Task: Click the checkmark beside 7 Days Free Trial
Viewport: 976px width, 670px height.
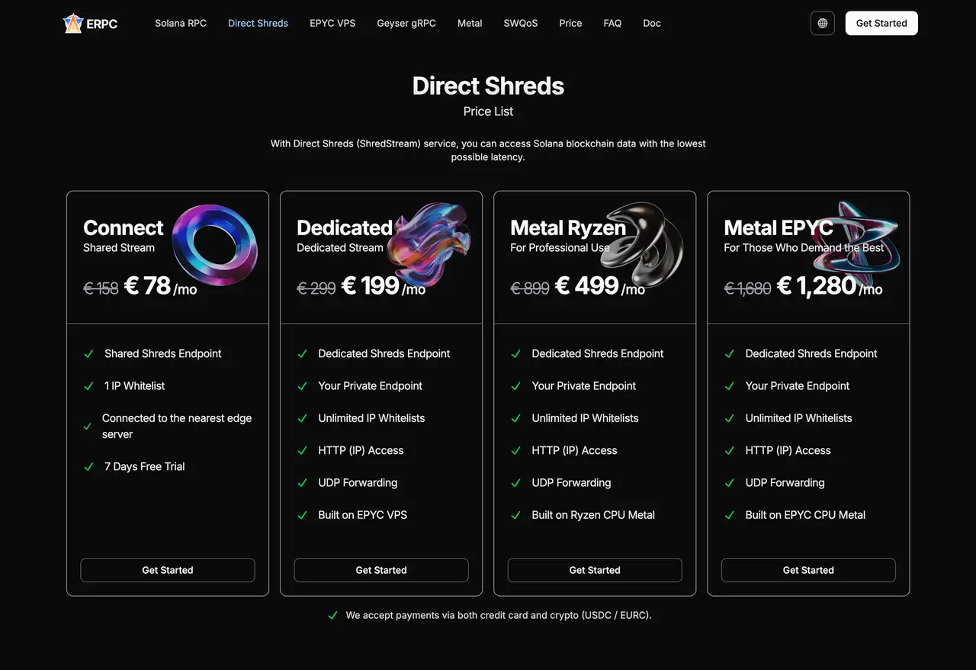Action: (88, 466)
